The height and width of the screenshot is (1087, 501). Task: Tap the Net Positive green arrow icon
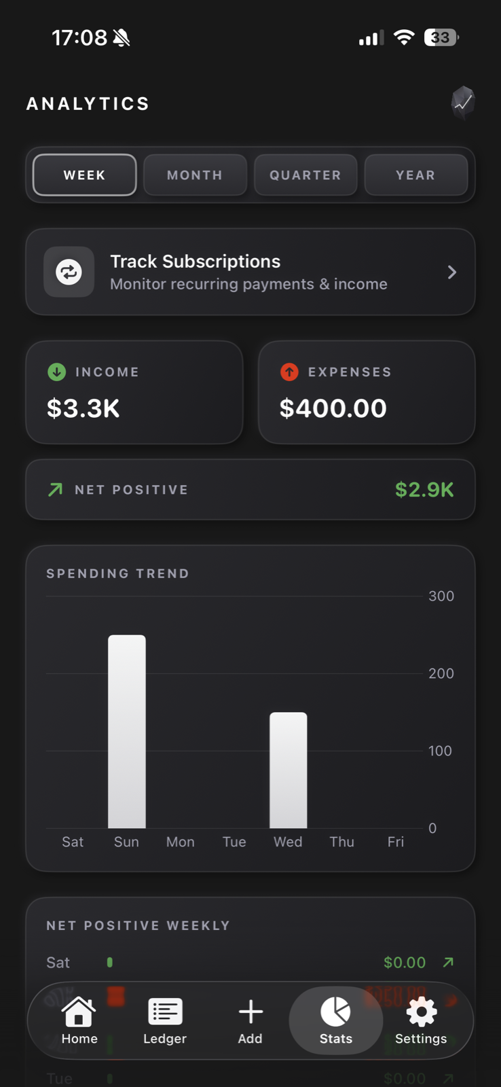point(56,489)
